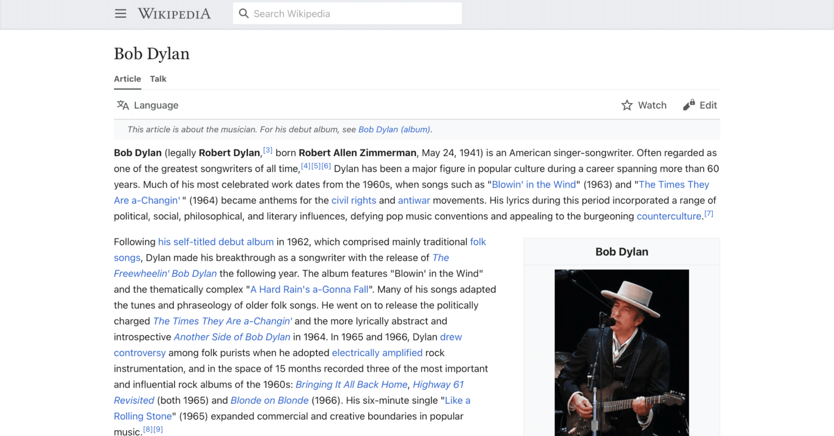834x436 pixels.
Task: Open the hamburger navigation menu
Action: point(120,13)
